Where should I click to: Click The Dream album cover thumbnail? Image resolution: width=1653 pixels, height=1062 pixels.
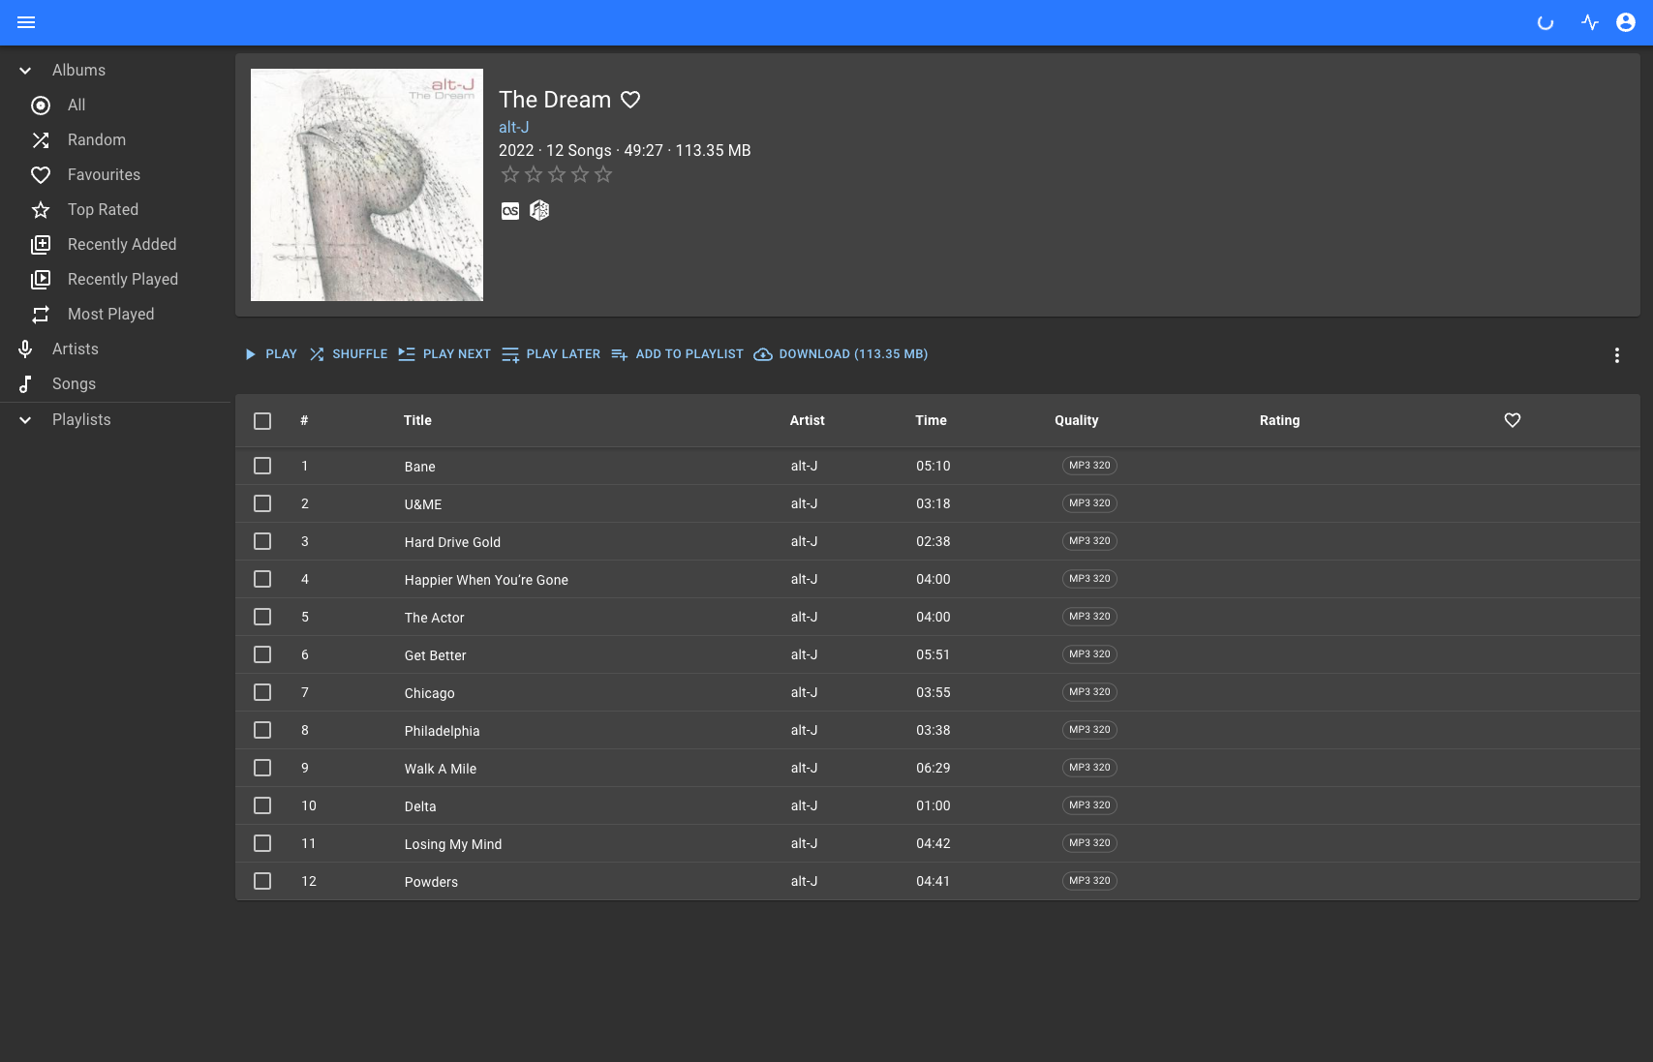tap(367, 185)
